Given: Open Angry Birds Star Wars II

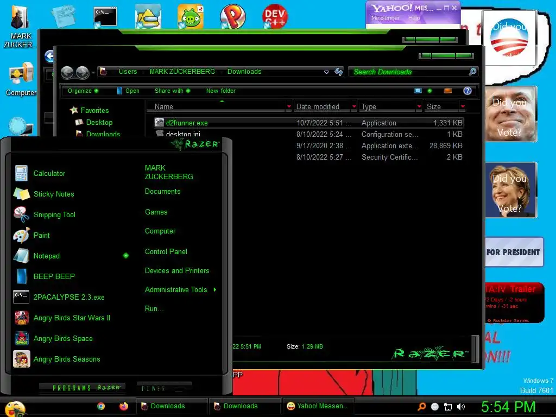Looking at the screenshot, I should point(72,318).
